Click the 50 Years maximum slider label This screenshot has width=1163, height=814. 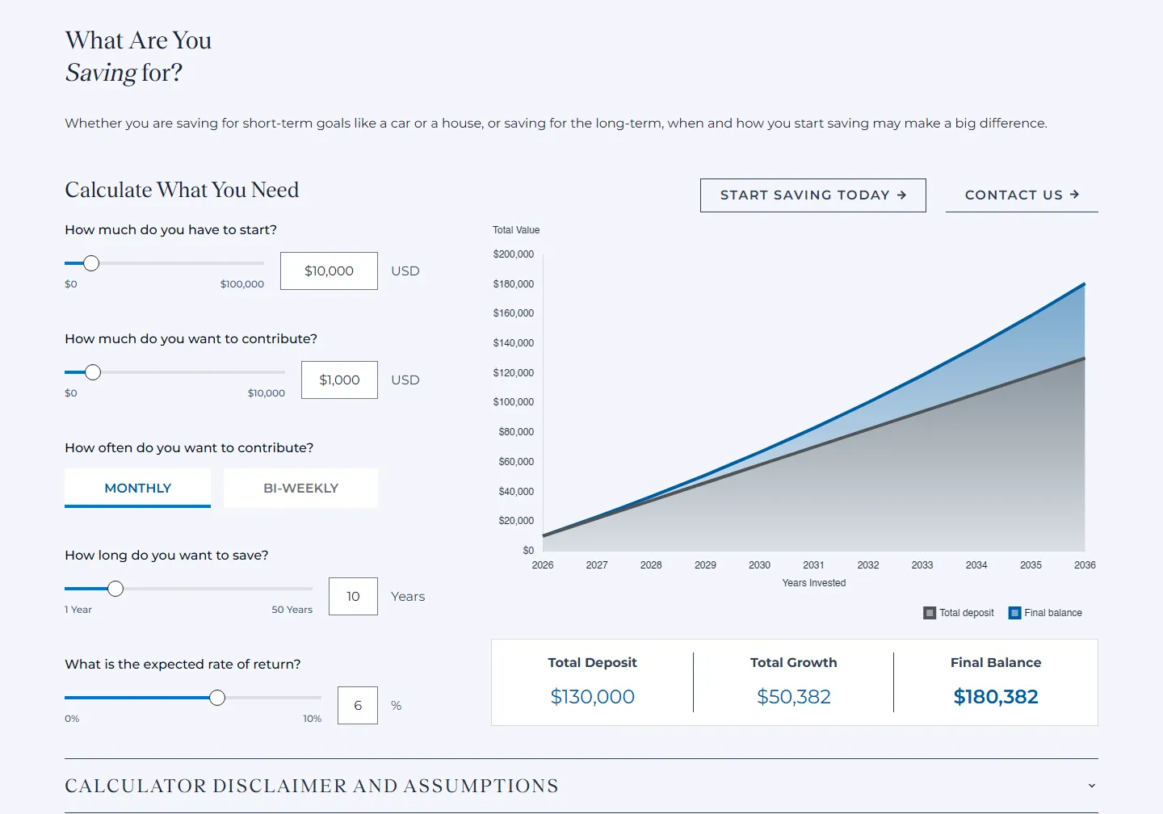coord(292,610)
